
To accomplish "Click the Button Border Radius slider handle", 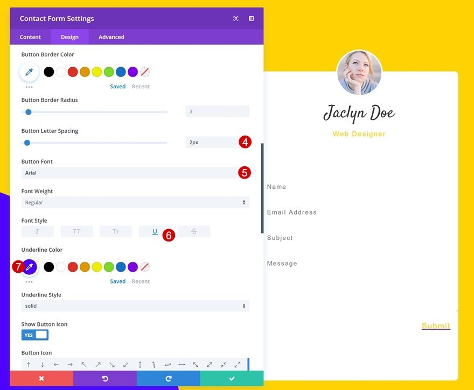I will pyautogui.click(x=29, y=112).
